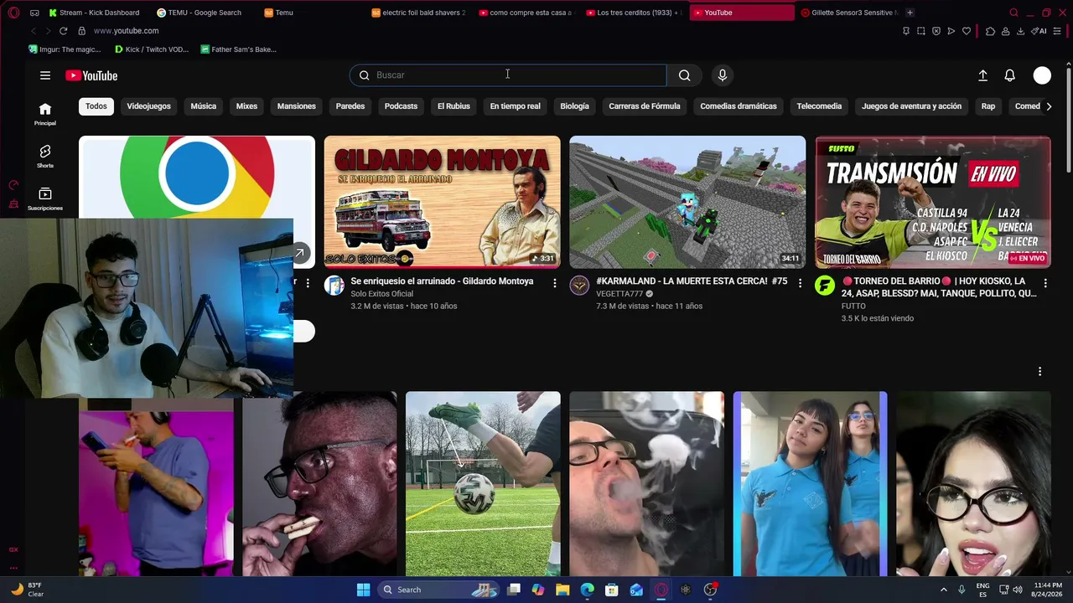Viewport: 1073px width, 603px height.
Task: Open Microsoft Store from the taskbar
Action: coord(612,590)
